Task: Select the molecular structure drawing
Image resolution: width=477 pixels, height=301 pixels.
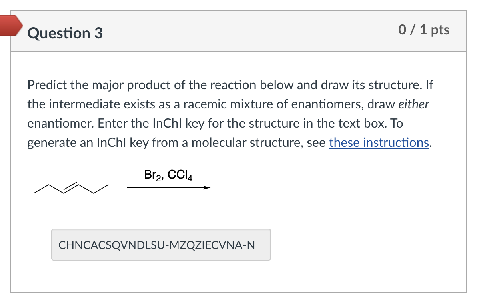Action: tap(71, 188)
